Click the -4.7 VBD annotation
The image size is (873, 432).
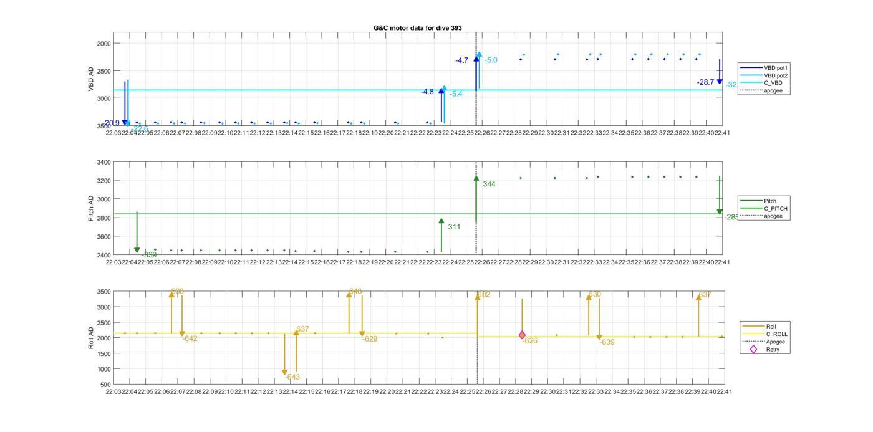pyautogui.click(x=461, y=60)
